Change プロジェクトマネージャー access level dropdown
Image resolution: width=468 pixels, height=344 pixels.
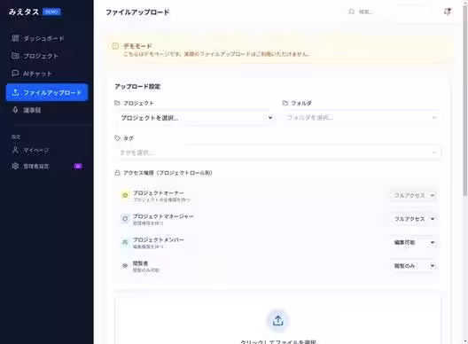413,219
